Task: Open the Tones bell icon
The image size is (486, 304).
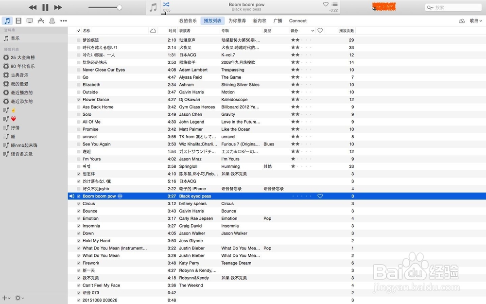Action: coord(52,21)
